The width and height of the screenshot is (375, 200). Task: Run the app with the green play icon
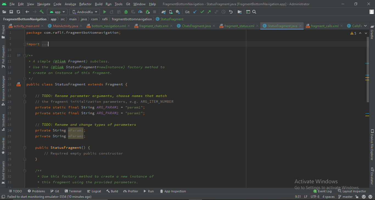point(105,12)
